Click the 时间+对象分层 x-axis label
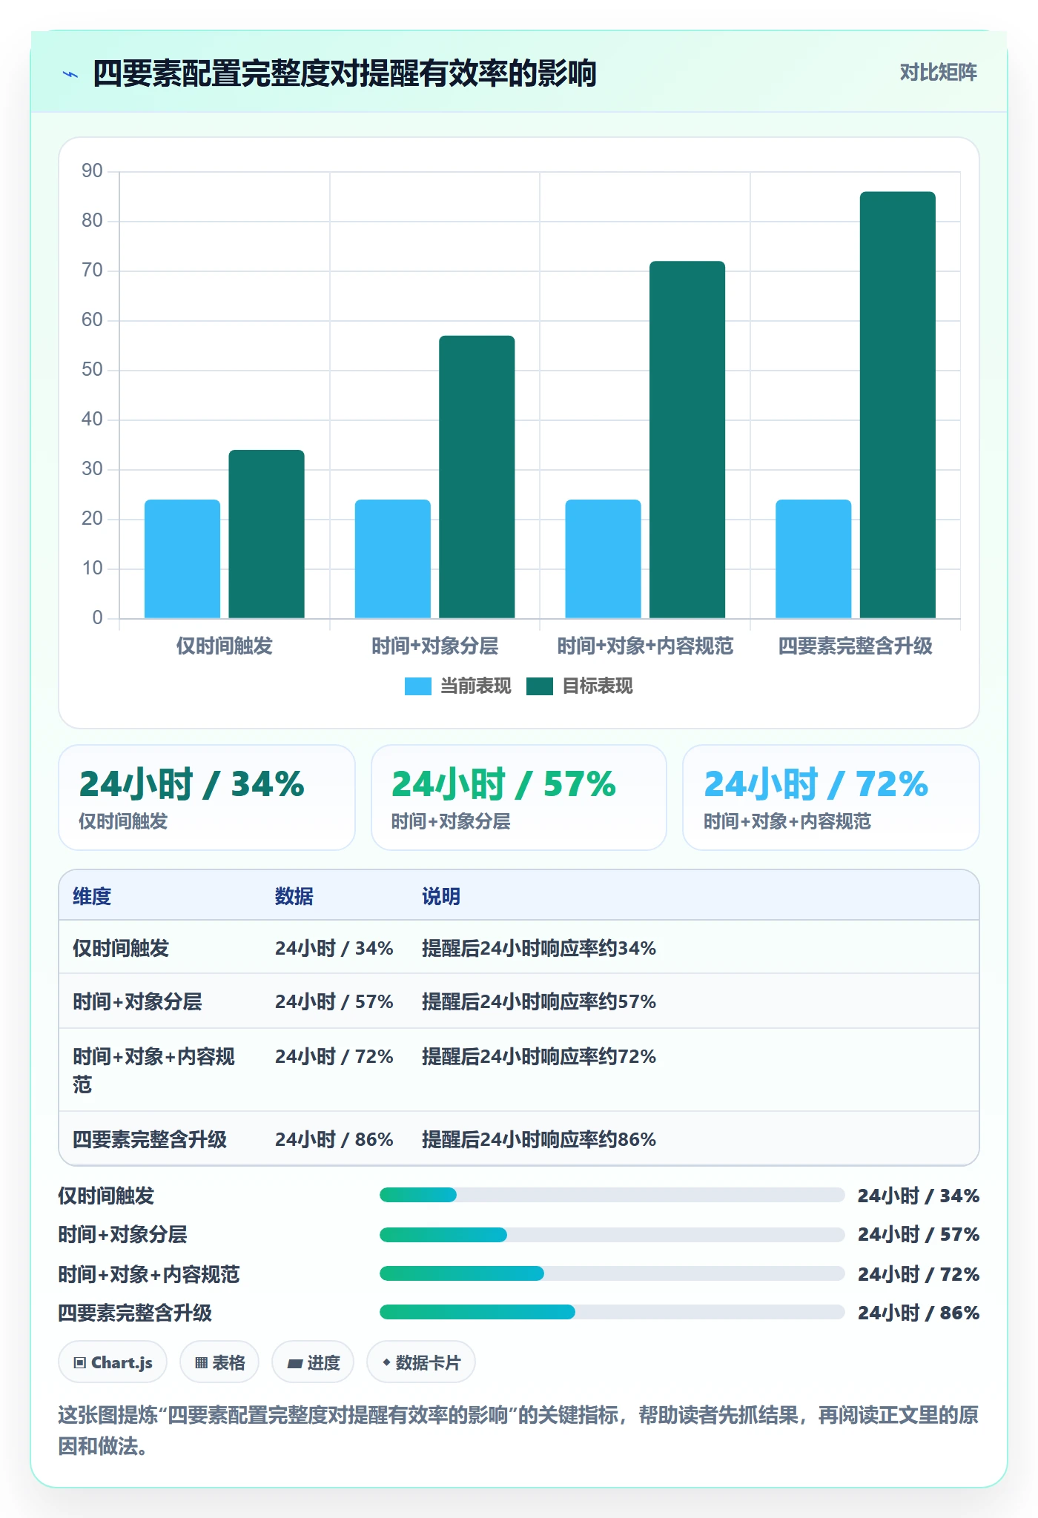This screenshot has height=1518, width=1038. tap(435, 646)
